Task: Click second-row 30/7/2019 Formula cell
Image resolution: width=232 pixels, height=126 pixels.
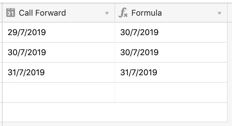Action: point(171,52)
